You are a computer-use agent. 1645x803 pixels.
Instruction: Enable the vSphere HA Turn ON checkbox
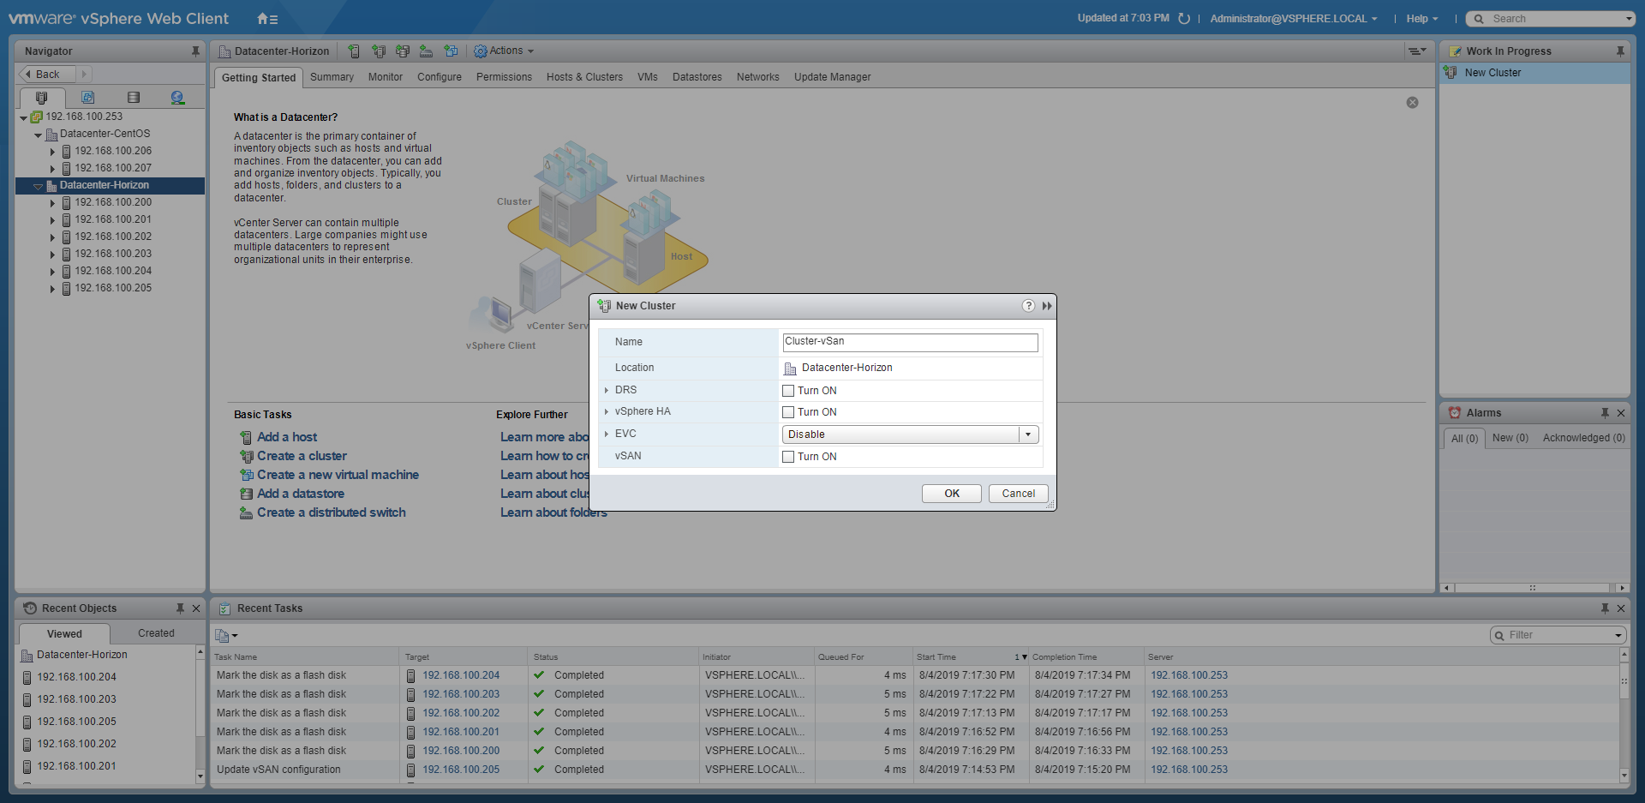(788, 412)
